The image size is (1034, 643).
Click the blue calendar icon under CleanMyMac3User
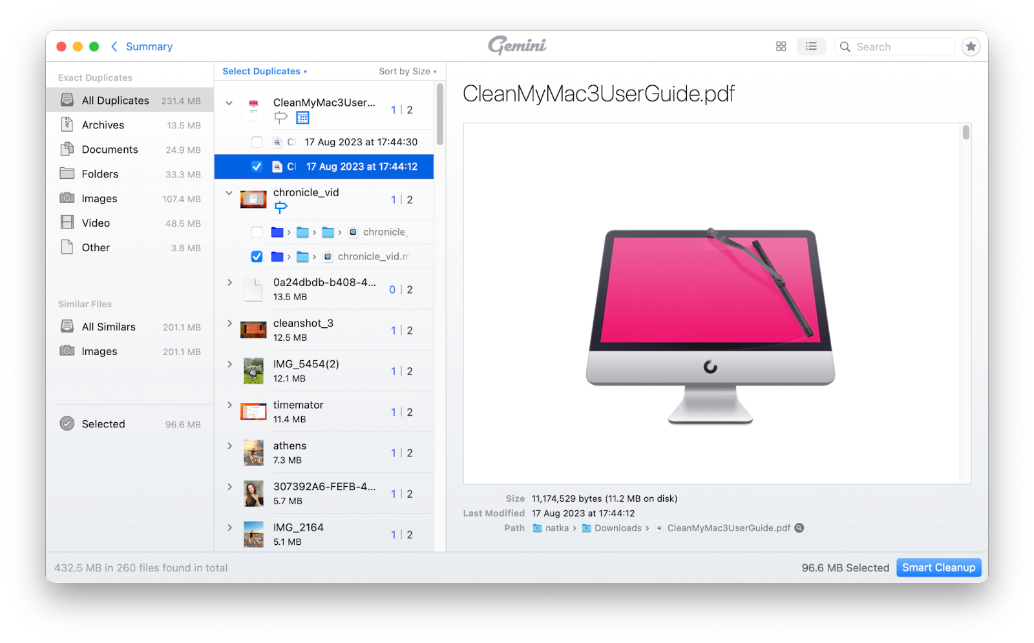click(x=302, y=117)
